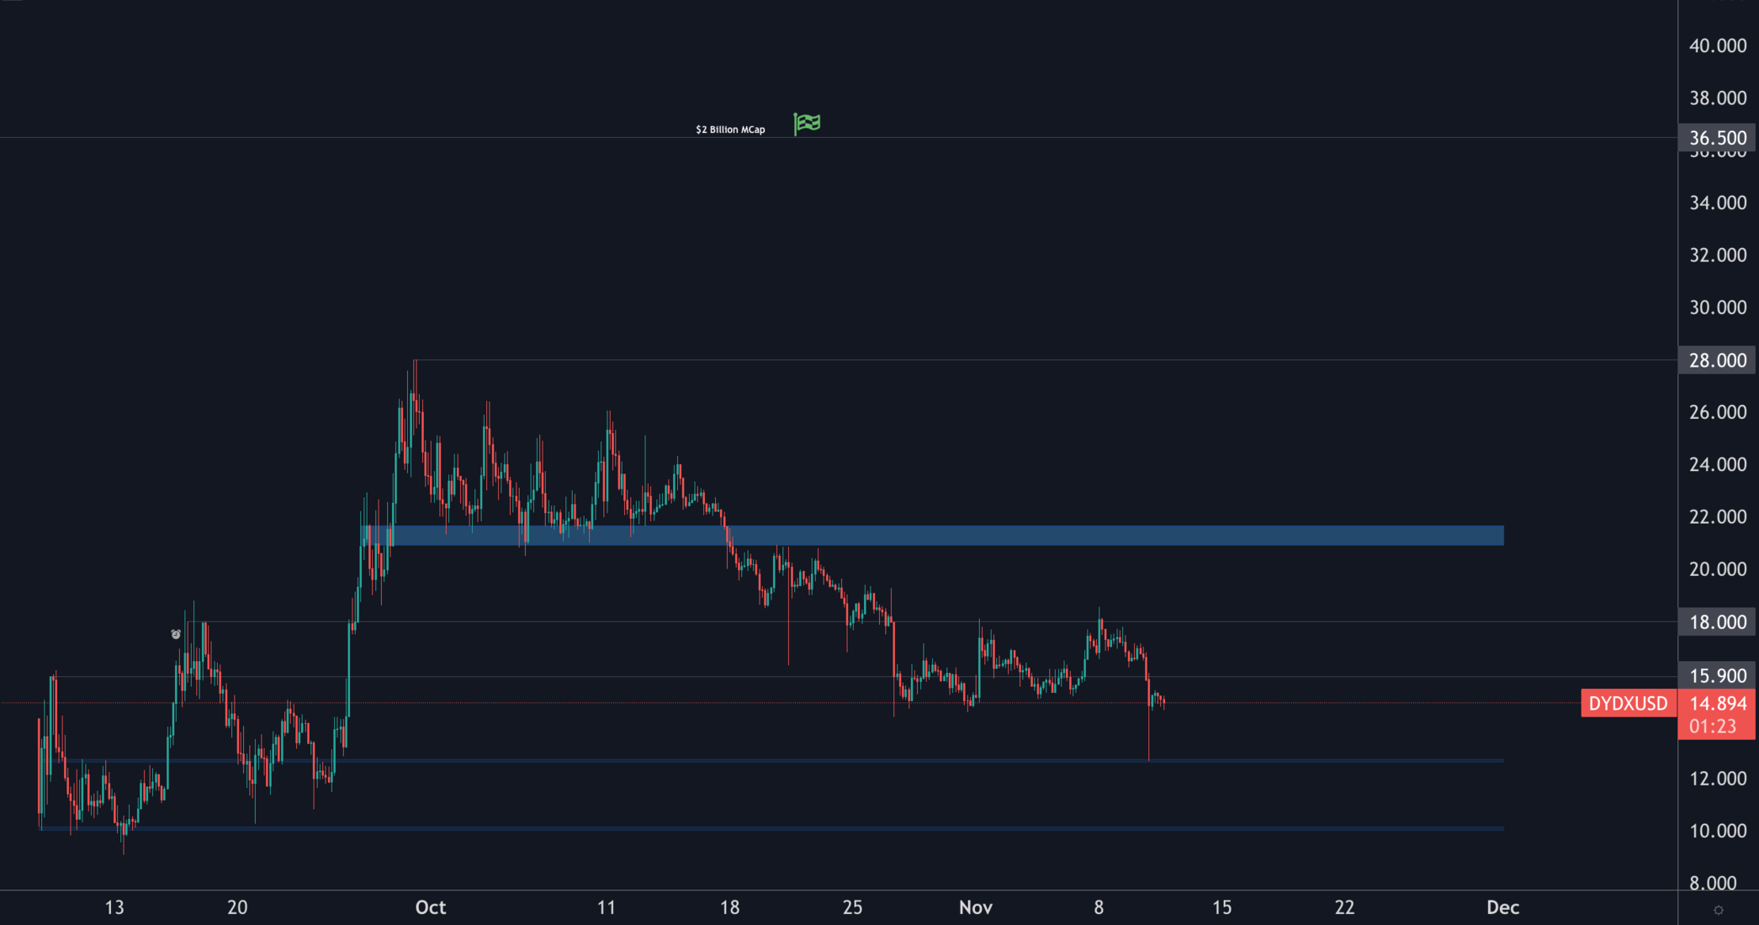Screen dimensions: 1759x925
Task: Click the Oct label on time axis
Action: (430, 907)
